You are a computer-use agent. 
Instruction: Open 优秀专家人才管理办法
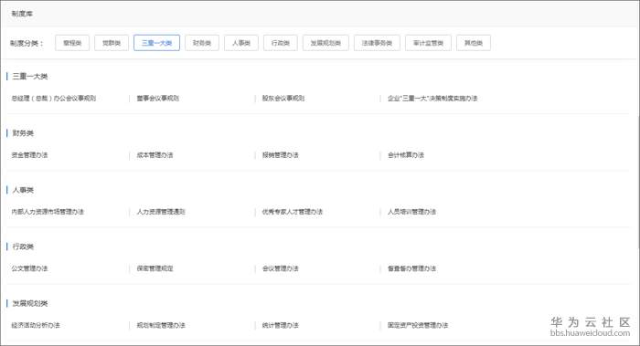click(x=293, y=212)
